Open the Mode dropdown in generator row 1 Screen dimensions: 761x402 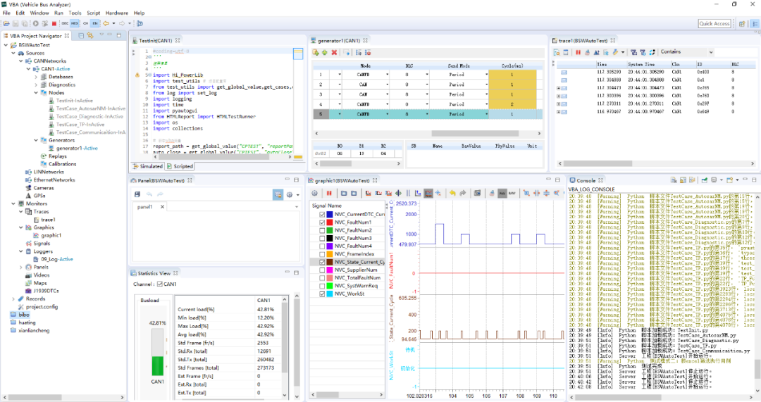tap(387, 75)
